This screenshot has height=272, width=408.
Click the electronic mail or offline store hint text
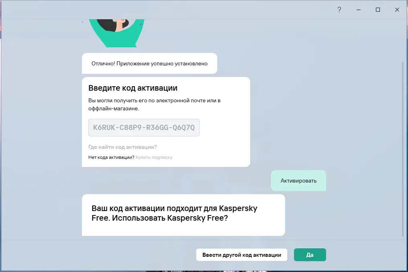[154, 105]
